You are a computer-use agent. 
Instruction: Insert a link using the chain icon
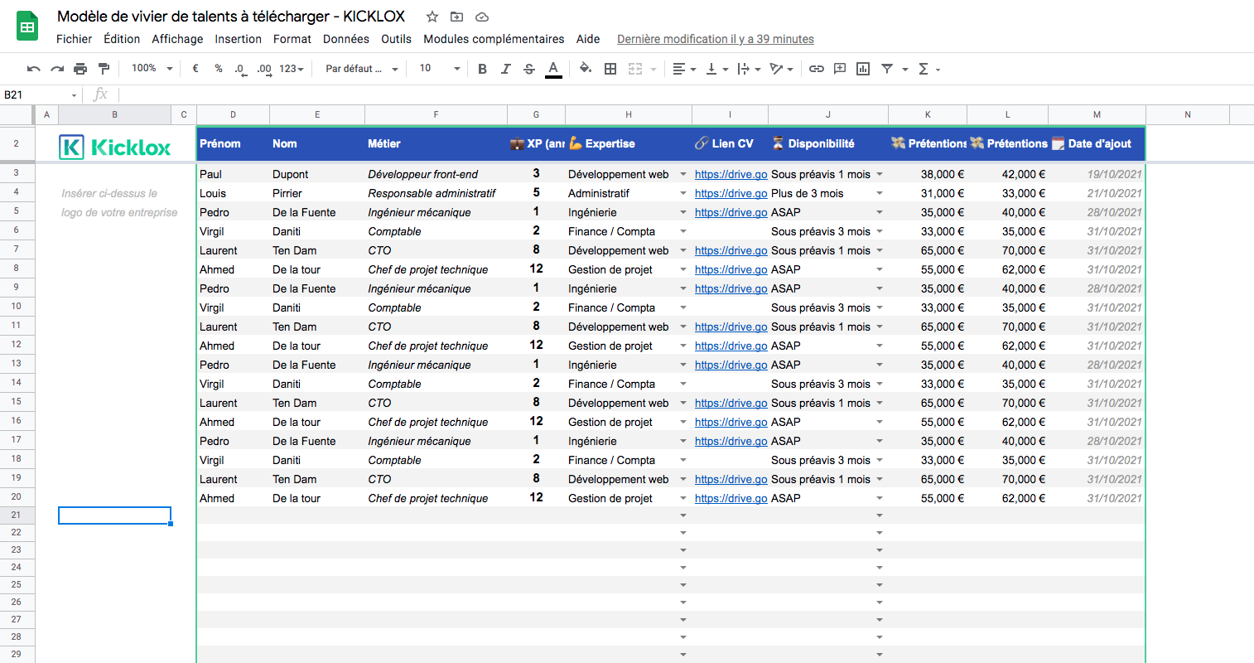817,69
